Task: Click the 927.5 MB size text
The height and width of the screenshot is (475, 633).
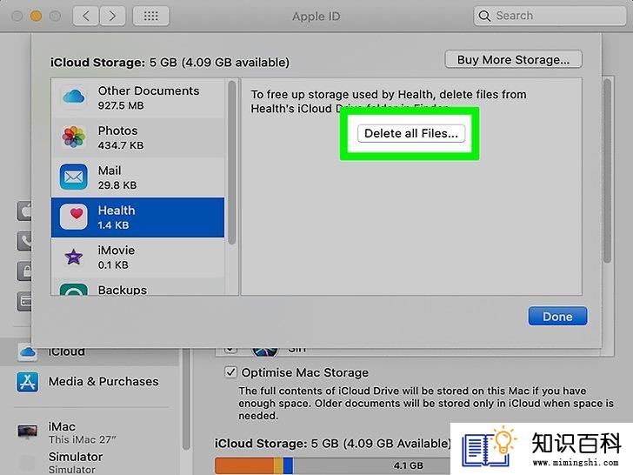Action: [x=121, y=106]
